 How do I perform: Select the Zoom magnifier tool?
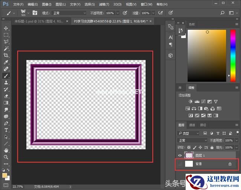(x=6, y=157)
